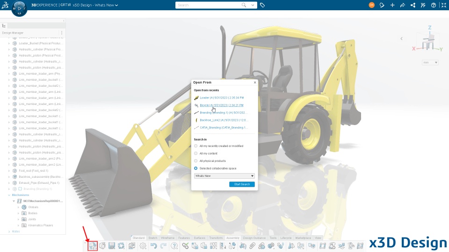Screen dimensions: 449x252
Task: Open the compass app launcher
Action: coord(19,8)
